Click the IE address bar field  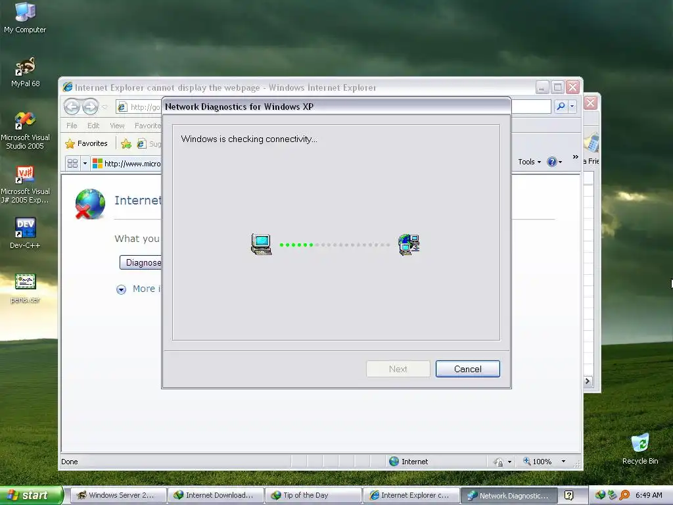point(138,107)
